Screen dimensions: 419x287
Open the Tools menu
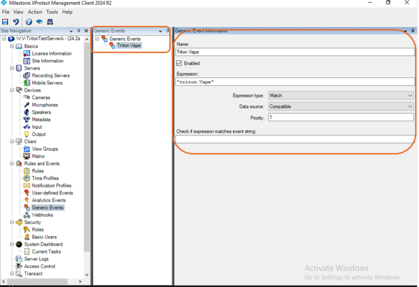point(52,12)
